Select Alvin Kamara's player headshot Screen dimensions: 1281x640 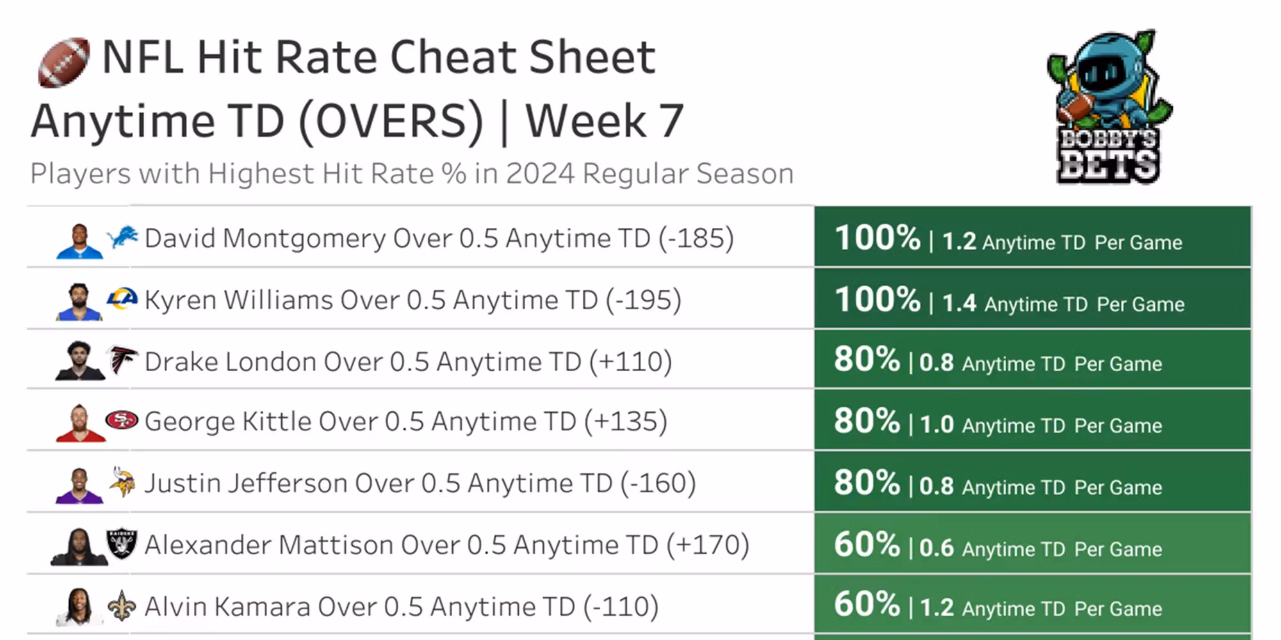tap(79, 607)
